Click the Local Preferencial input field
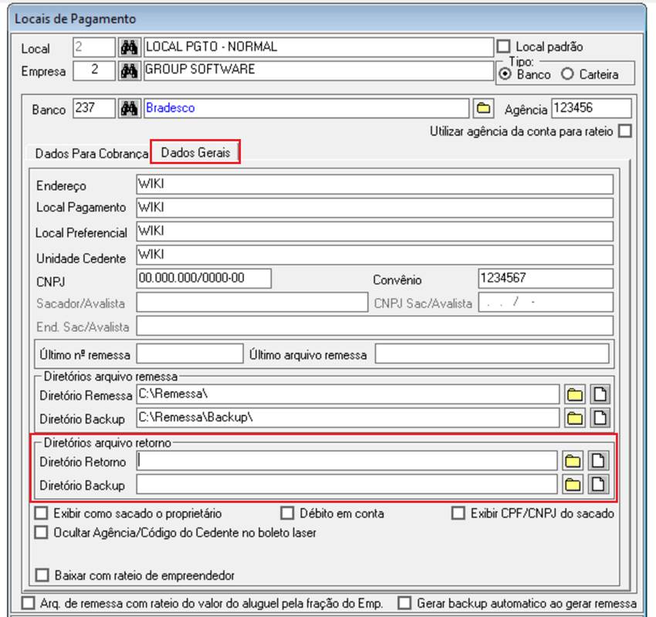 coord(374,231)
